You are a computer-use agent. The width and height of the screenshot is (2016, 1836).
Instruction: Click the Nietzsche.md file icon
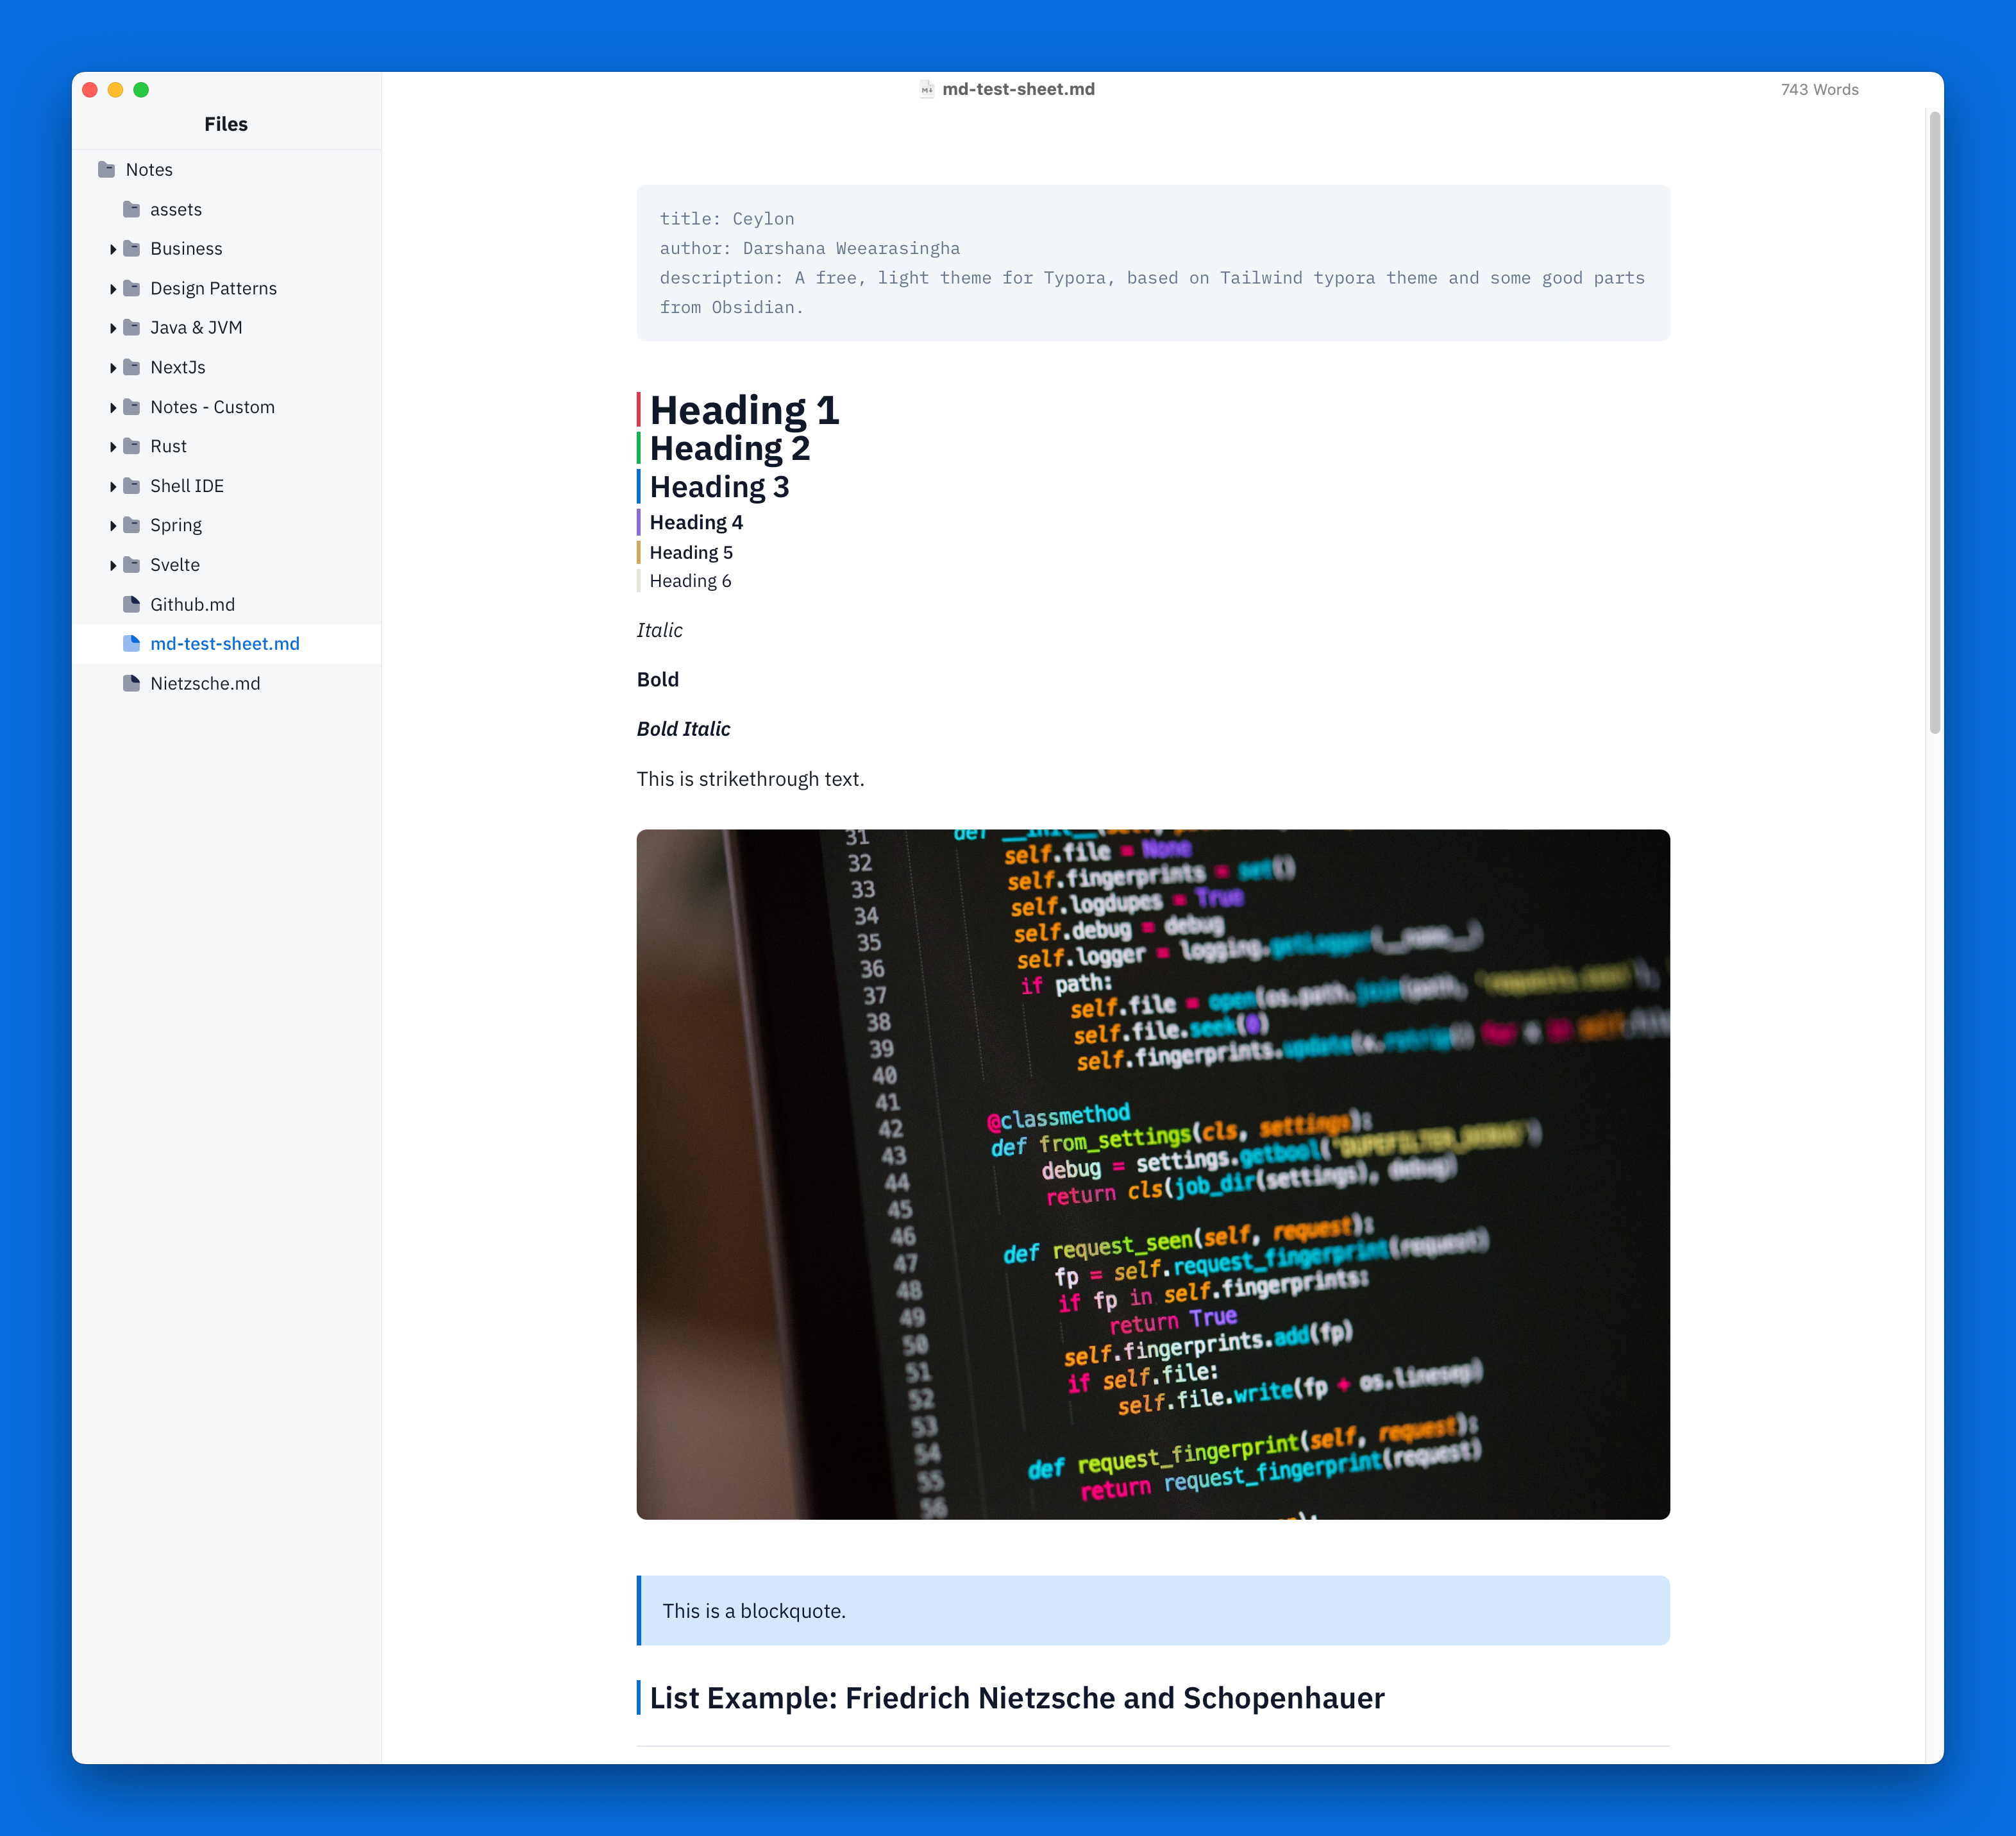pyautogui.click(x=131, y=683)
